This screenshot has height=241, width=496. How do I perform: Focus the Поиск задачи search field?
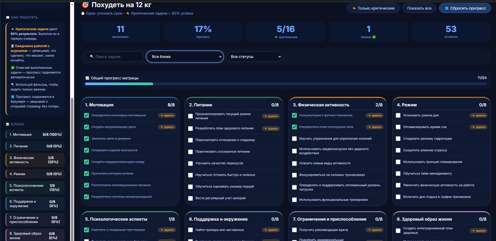point(115,57)
